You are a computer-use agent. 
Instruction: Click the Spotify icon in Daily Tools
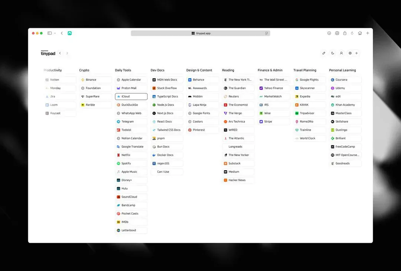[118, 163]
